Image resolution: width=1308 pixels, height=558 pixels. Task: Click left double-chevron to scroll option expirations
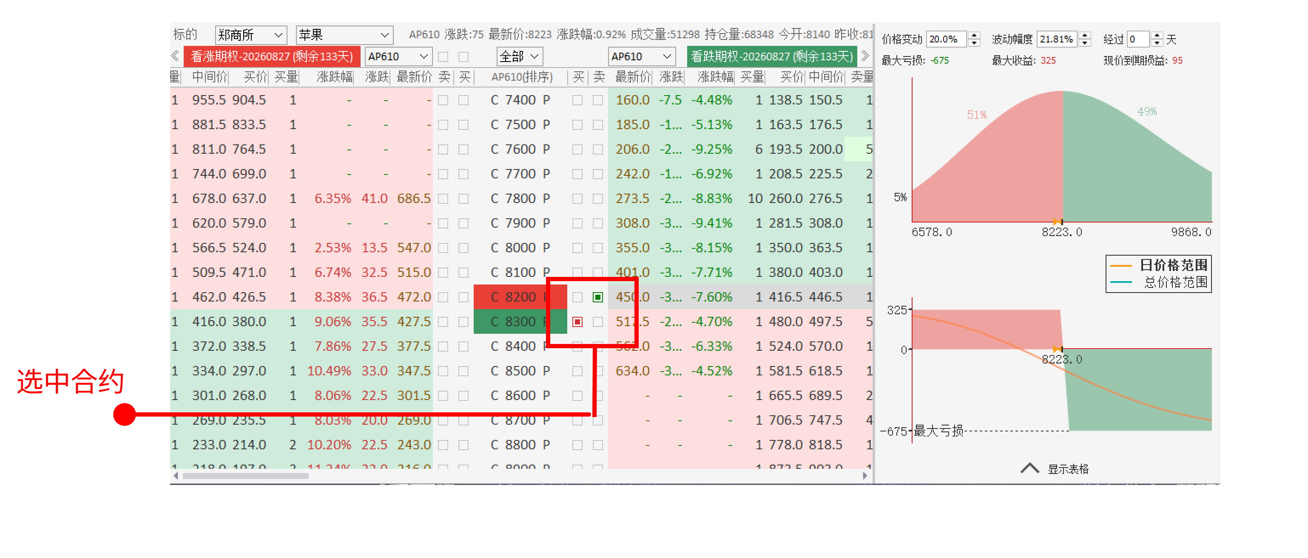click(175, 56)
